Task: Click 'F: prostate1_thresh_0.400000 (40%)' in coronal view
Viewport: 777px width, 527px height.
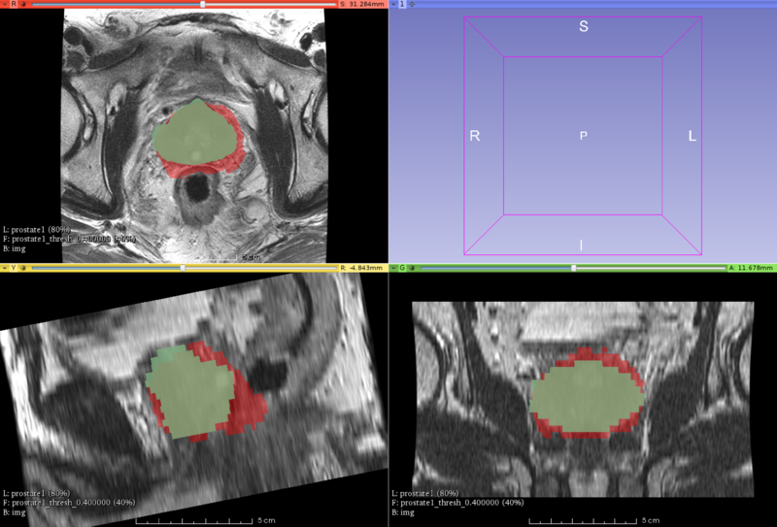Action: point(457,503)
